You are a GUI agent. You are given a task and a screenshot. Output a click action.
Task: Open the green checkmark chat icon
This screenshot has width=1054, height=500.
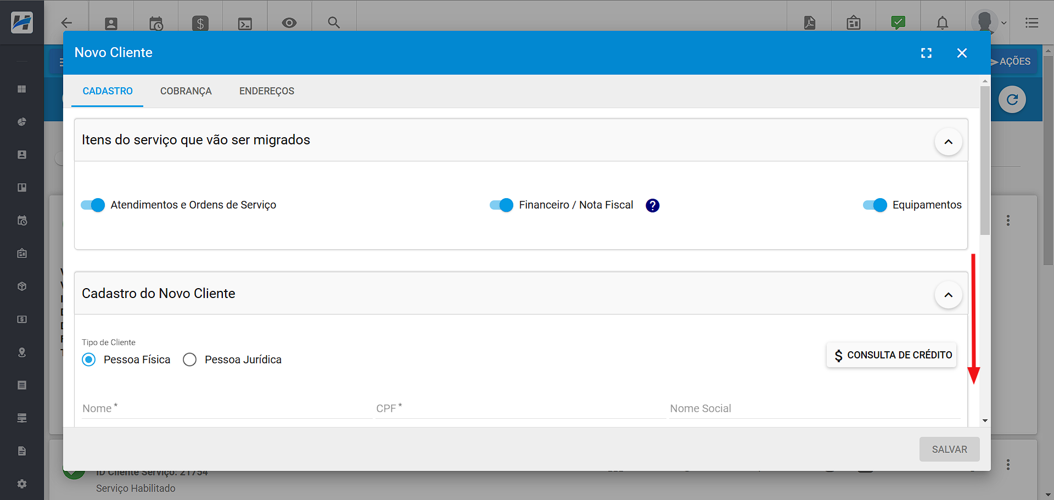click(898, 23)
